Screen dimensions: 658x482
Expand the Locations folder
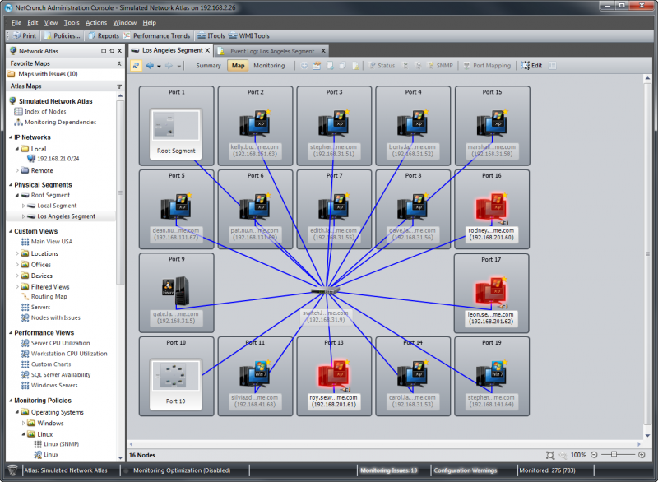pos(17,254)
